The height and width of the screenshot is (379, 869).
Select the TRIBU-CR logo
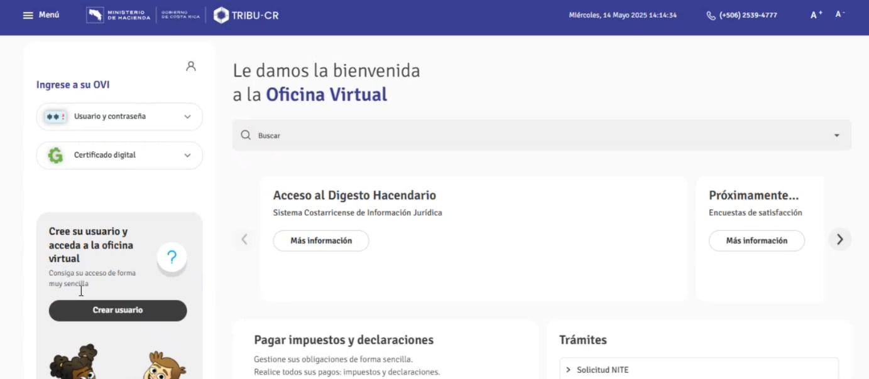245,14
